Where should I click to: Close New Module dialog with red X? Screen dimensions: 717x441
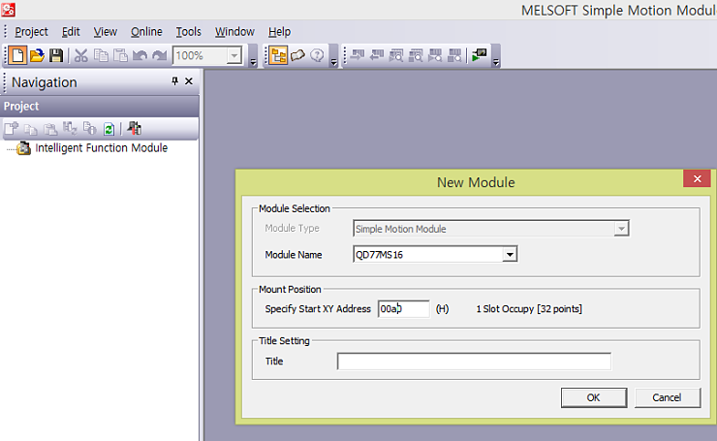click(x=697, y=178)
